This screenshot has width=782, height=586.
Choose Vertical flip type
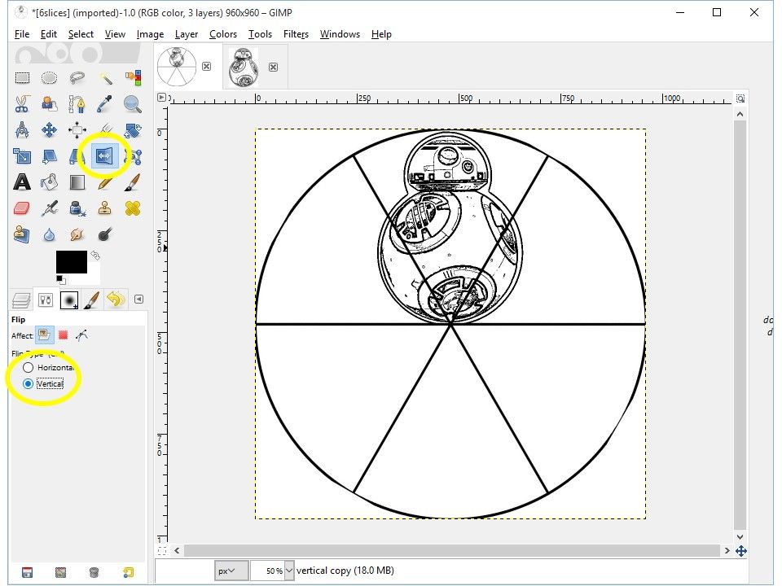click(43, 383)
